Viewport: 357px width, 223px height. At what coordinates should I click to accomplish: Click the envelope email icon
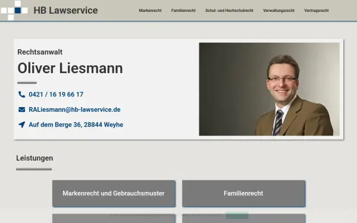[x=21, y=109]
